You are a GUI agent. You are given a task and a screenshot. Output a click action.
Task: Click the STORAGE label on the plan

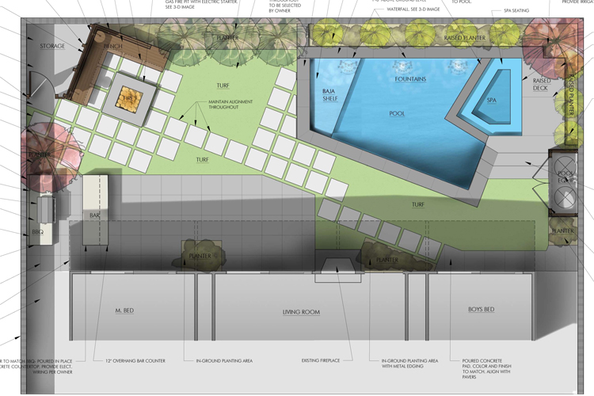click(52, 46)
